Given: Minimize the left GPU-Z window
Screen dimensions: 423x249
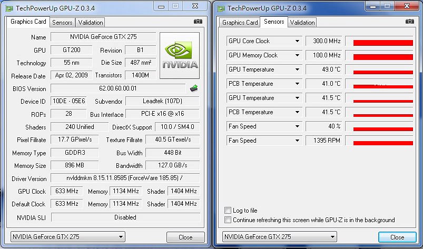Looking at the screenshot, I should click(x=161, y=6).
